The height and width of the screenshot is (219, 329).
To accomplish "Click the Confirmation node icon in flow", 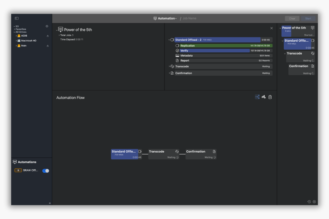I will (214, 151).
